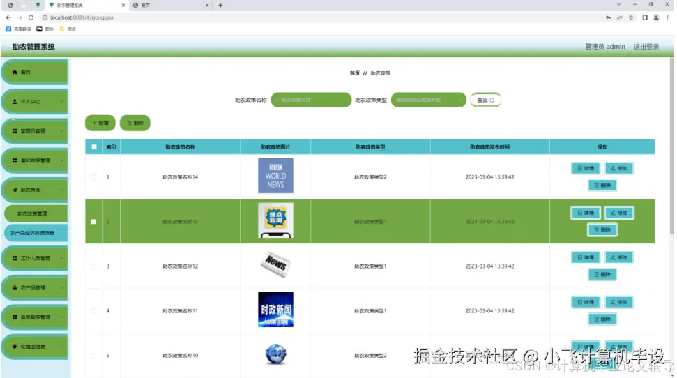
Task: Click the 轮播图信息 pin icon
Action: (15, 347)
